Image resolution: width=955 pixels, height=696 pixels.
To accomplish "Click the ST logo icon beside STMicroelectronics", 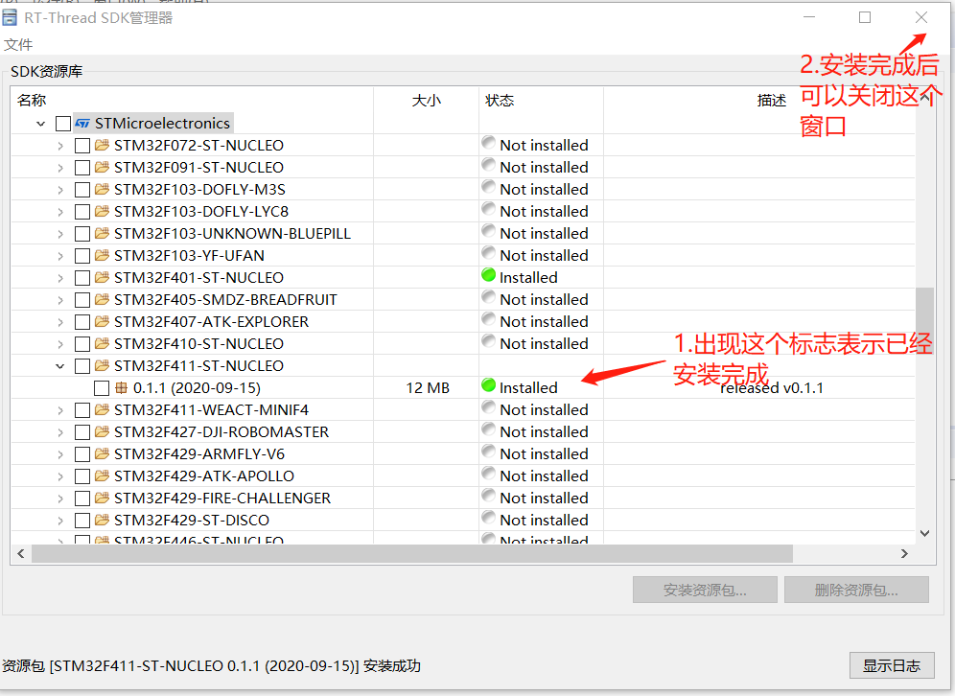I will point(82,123).
